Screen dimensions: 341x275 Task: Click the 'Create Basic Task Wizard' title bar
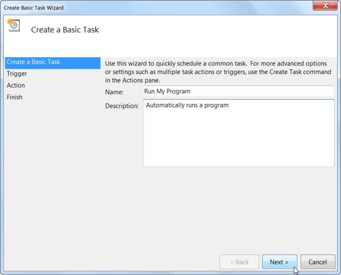tap(131, 7)
